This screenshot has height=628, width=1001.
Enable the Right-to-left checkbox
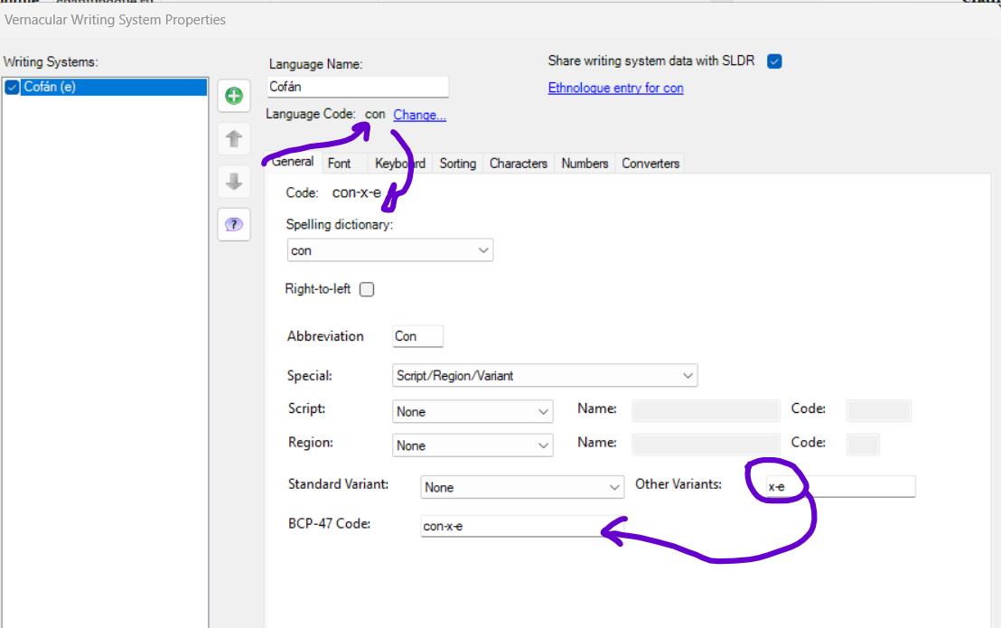[x=367, y=289]
